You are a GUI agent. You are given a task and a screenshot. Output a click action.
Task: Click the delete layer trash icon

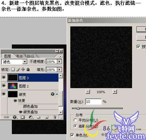point(55,117)
